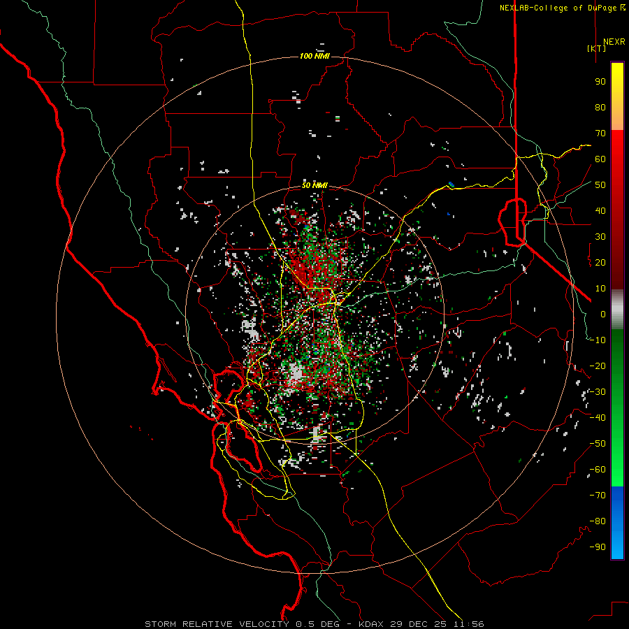Click the 0 knot scale value
The width and height of the screenshot is (629, 629).
click(x=603, y=314)
